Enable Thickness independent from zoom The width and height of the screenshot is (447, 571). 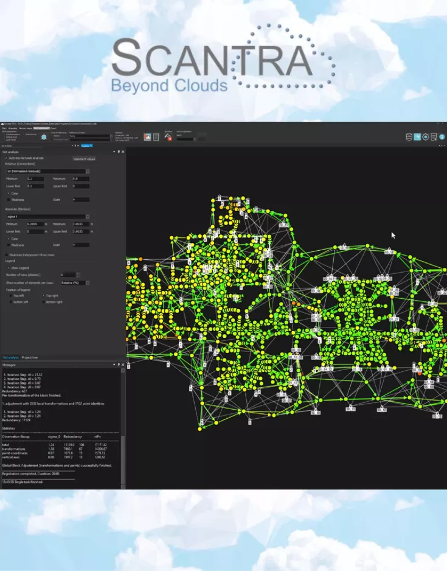[x=7, y=255]
